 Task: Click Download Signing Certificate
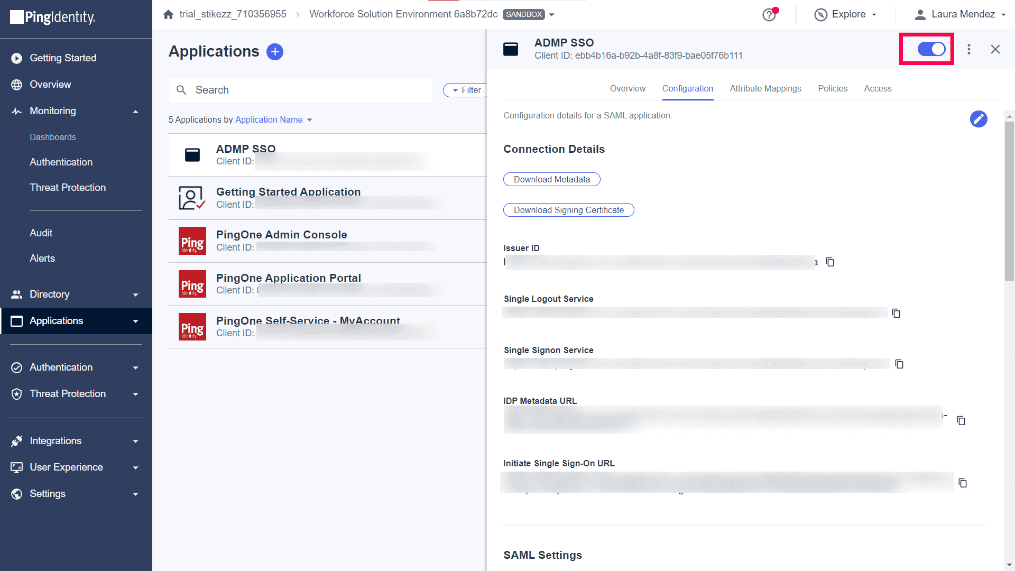click(x=568, y=210)
